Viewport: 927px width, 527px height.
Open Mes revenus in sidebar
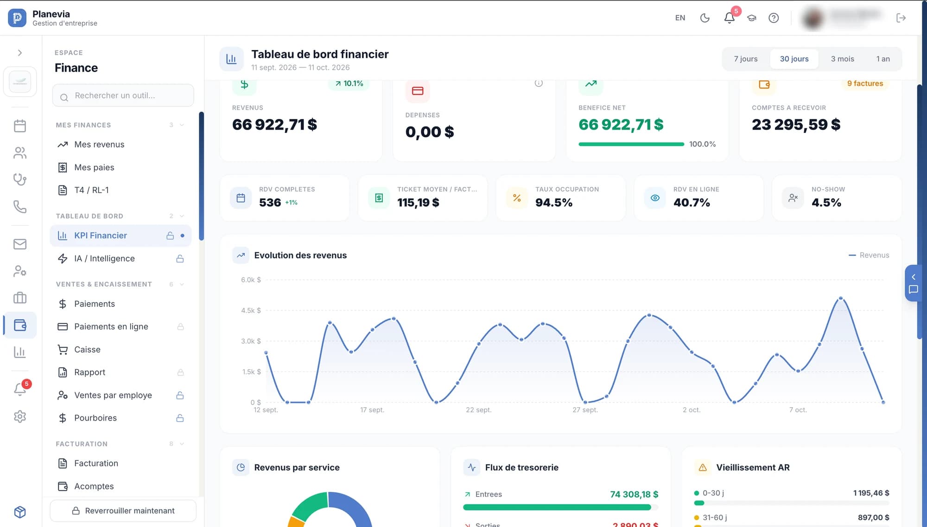[121, 144]
